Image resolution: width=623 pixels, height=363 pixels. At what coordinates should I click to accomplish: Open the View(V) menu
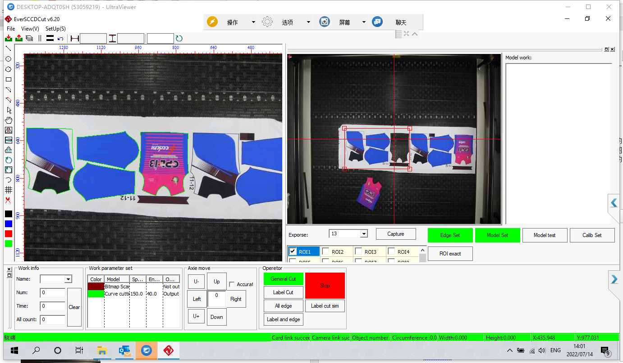(x=30, y=29)
